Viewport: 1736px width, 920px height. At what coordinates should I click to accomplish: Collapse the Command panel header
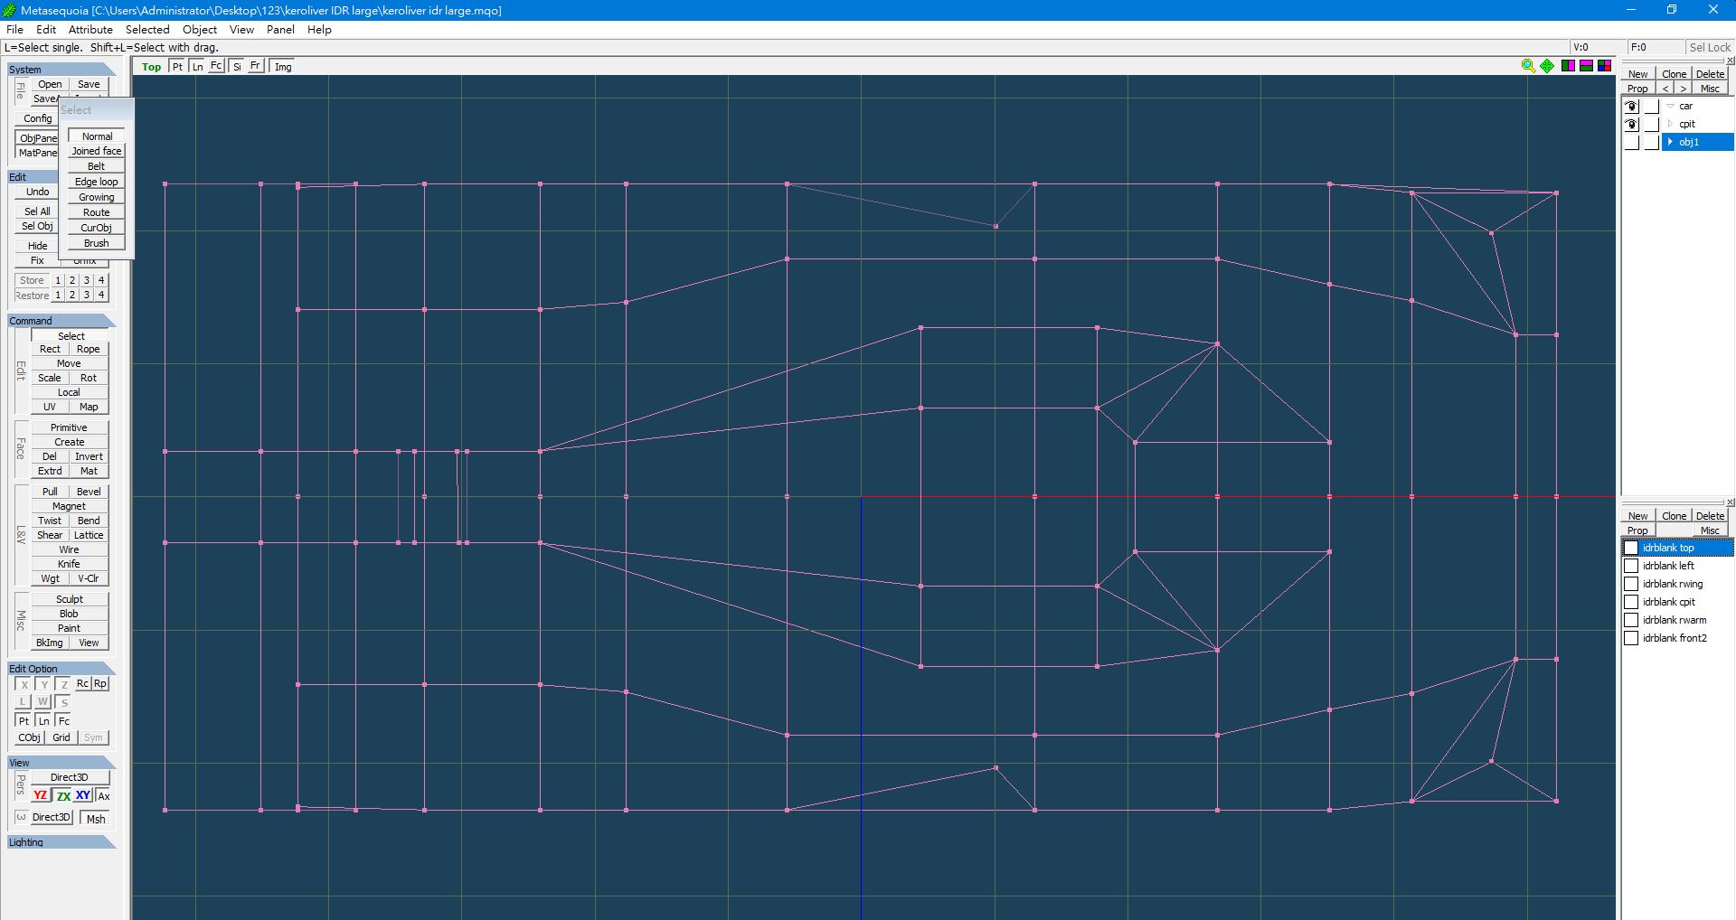61,321
